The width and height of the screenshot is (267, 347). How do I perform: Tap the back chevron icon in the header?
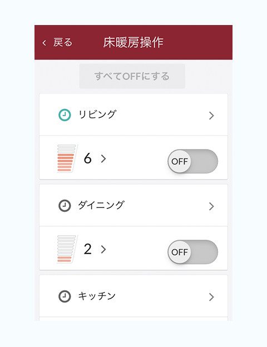[44, 43]
